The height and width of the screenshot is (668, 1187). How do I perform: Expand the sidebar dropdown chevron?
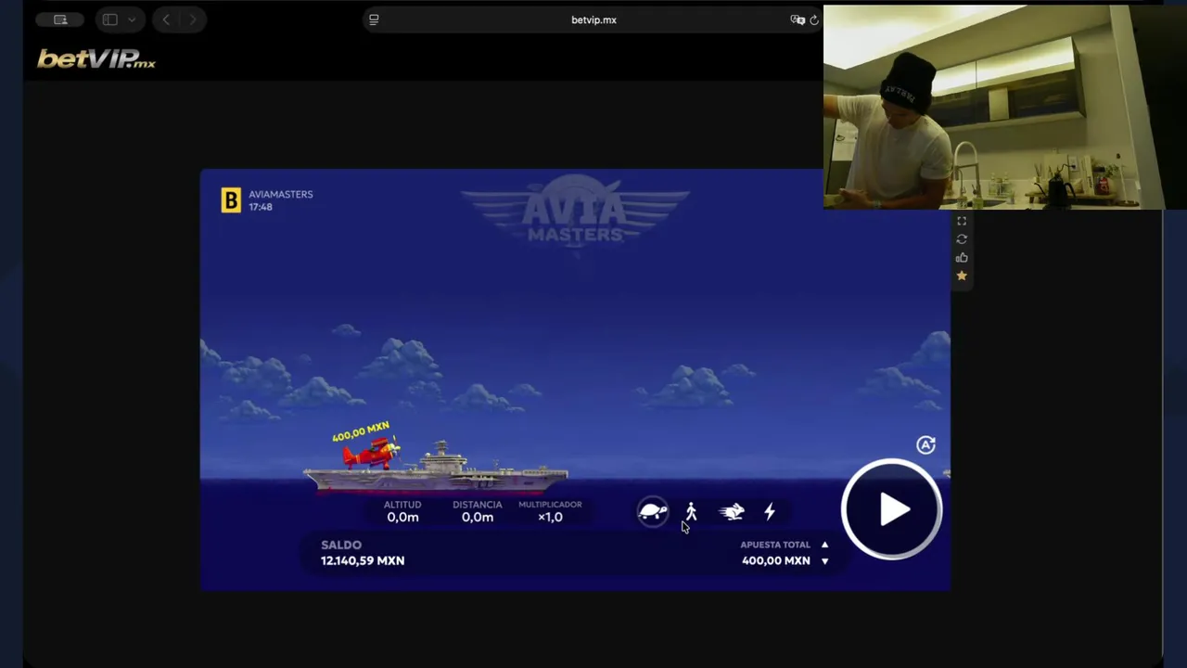[x=132, y=19]
